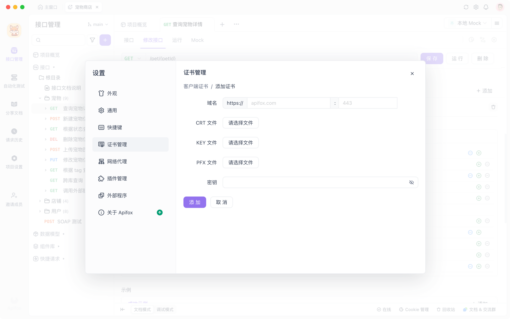The width and height of the screenshot is (510, 319).
Task: Select POST SOAP 测试 item
Action: pos(63,222)
